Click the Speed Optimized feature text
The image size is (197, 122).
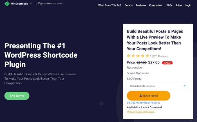point(138,73)
